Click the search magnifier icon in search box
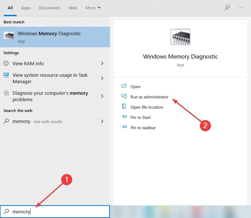This screenshot has height=218, width=251. pos(6,211)
